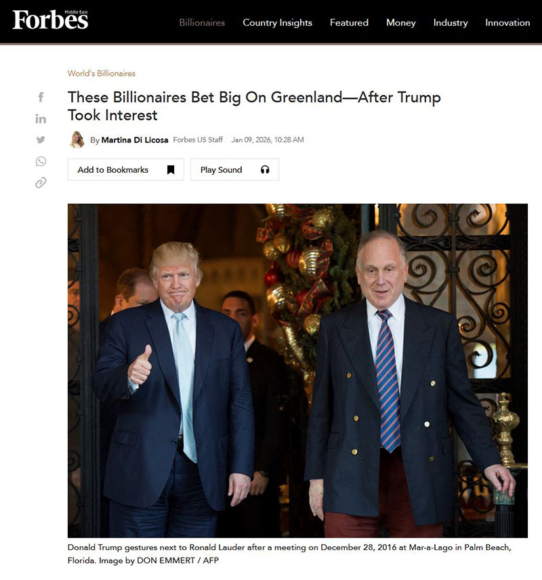This screenshot has width=542, height=580.
Task: Open Martina Di Licosa author link
Action: point(135,140)
